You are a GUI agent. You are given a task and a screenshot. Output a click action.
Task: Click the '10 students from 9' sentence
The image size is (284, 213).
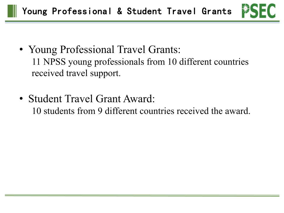pos(141,111)
